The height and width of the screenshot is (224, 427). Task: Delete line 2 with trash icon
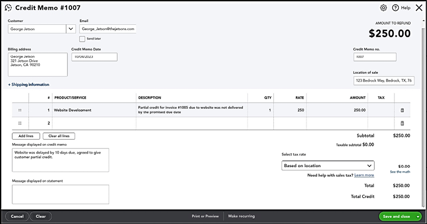(402, 123)
